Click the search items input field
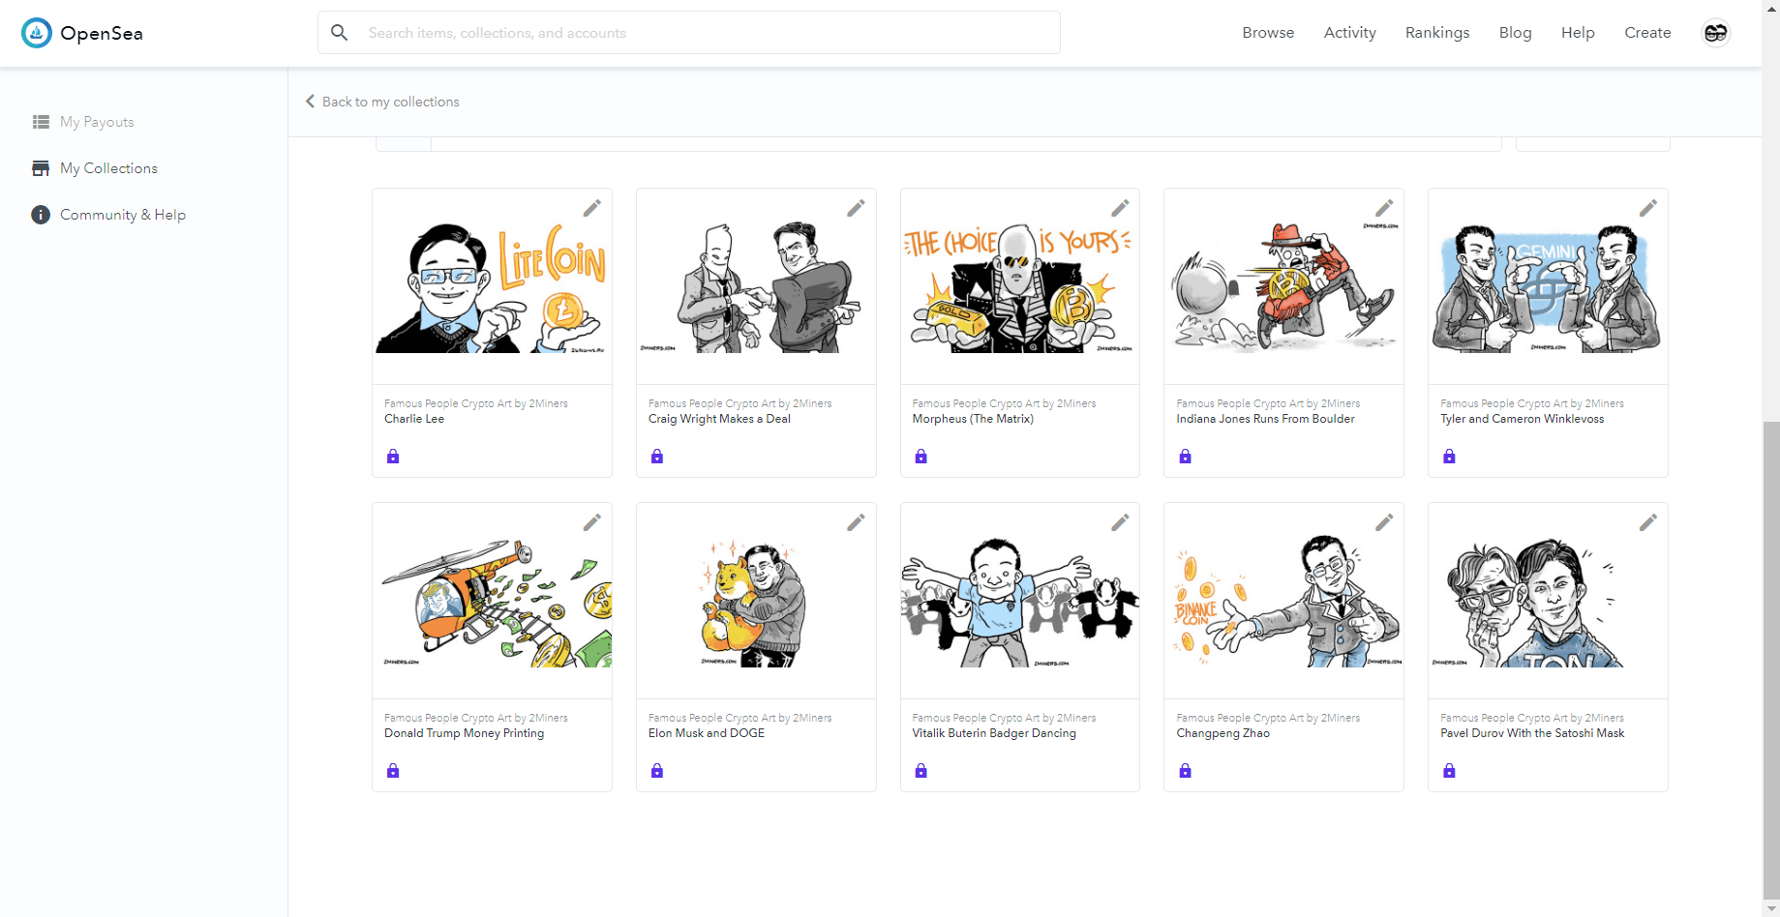The image size is (1780, 917). [x=707, y=33]
